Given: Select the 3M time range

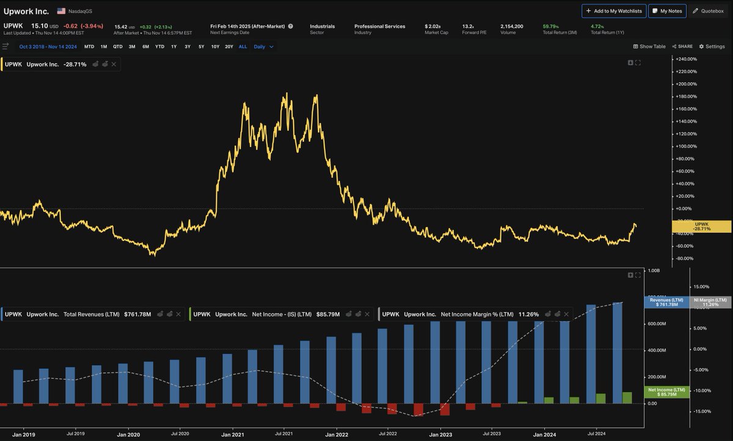Looking at the screenshot, I should tap(132, 46).
